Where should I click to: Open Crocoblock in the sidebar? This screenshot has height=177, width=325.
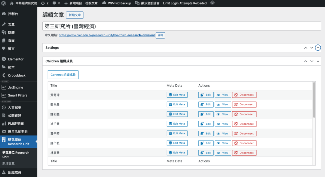[x=17, y=75]
